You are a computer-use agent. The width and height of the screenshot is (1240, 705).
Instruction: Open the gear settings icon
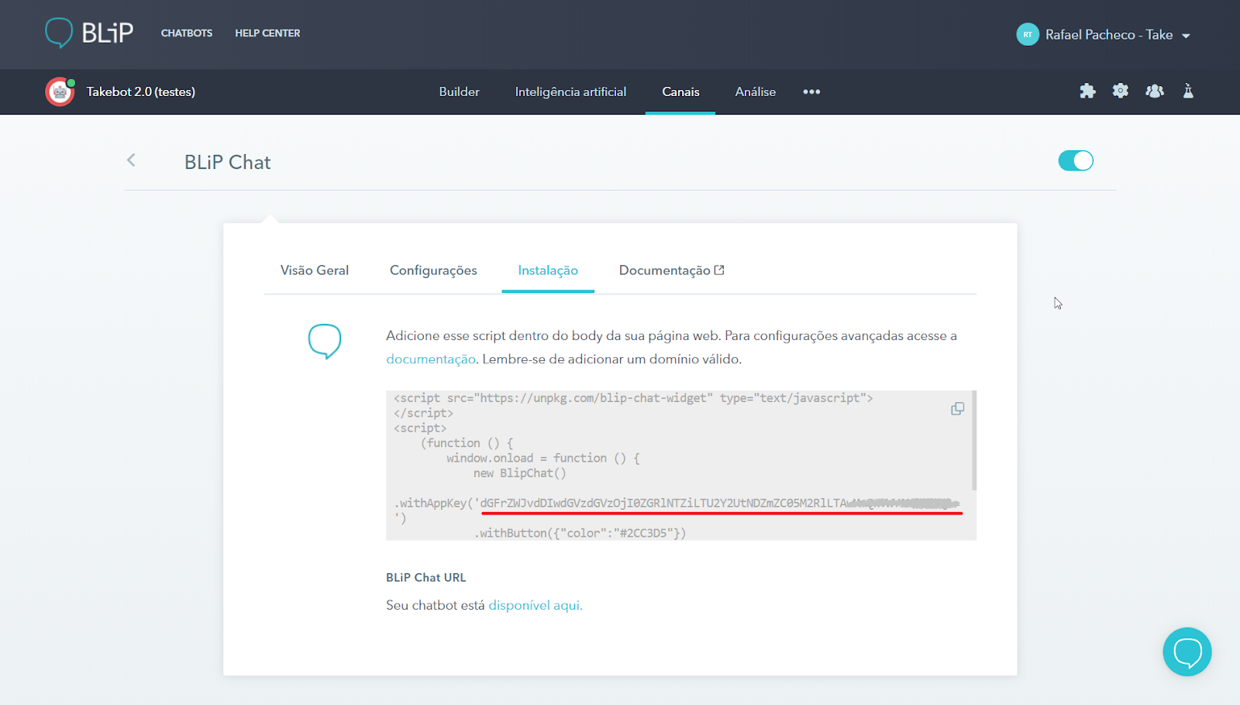(x=1121, y=91)
